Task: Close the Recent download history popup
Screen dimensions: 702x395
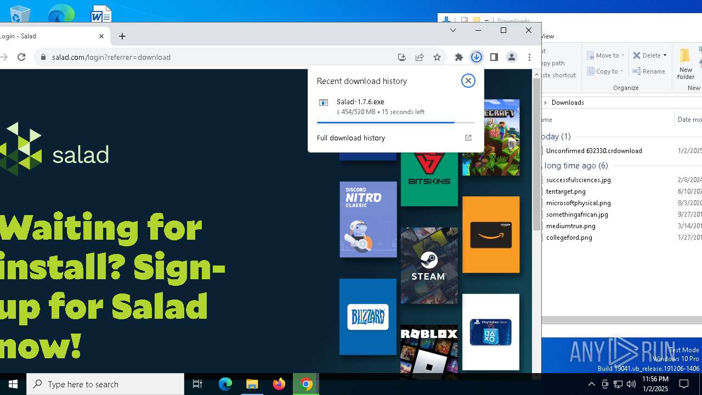Action: pos(468,81)
